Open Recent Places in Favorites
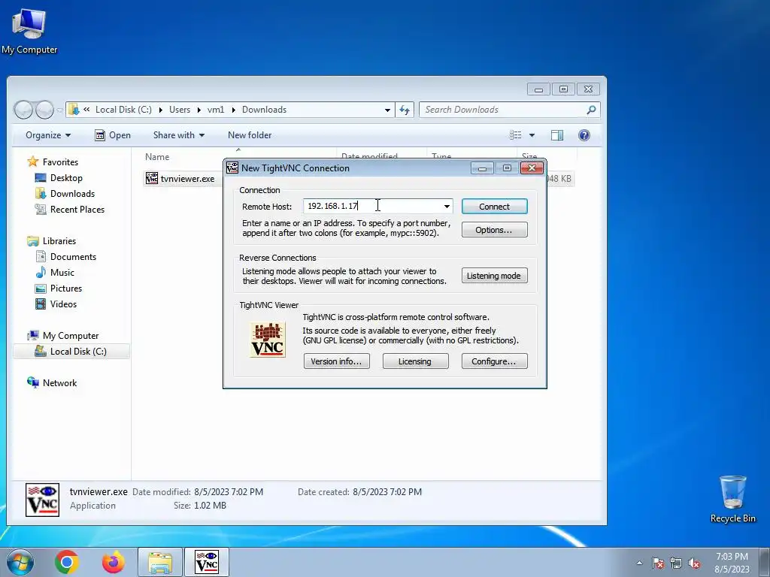770x577 pixels. tap(77, 209)
